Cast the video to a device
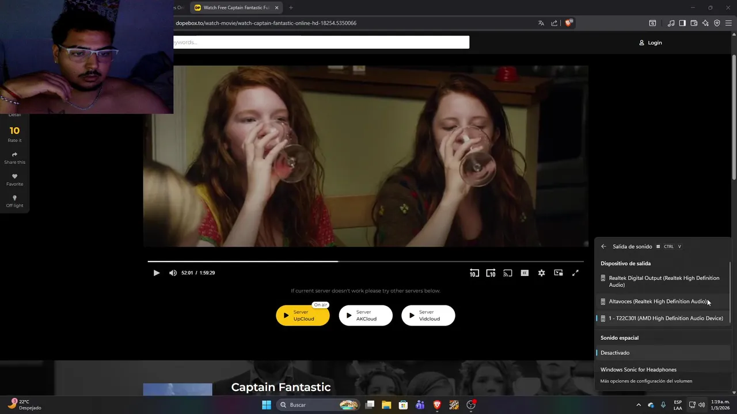 coord(507,273)
